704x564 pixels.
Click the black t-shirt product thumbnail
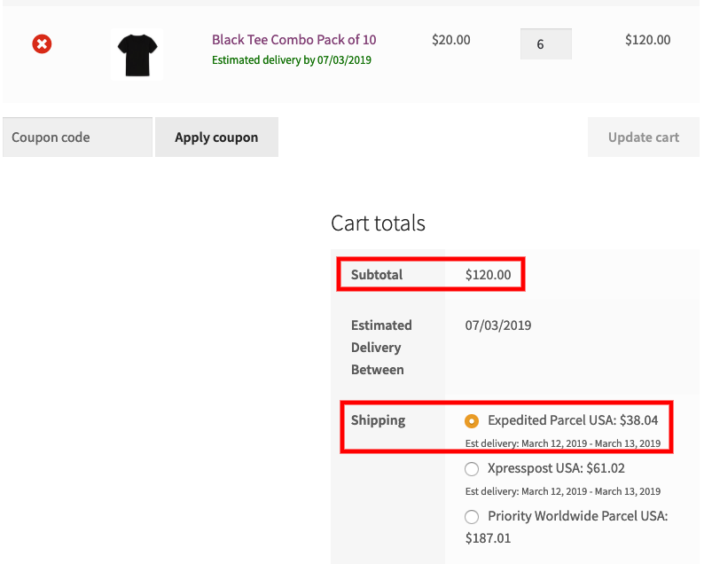pos(137,53)
